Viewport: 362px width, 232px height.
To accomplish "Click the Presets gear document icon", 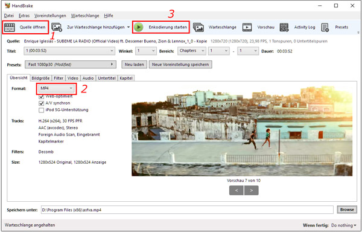I will click(325, 27).
